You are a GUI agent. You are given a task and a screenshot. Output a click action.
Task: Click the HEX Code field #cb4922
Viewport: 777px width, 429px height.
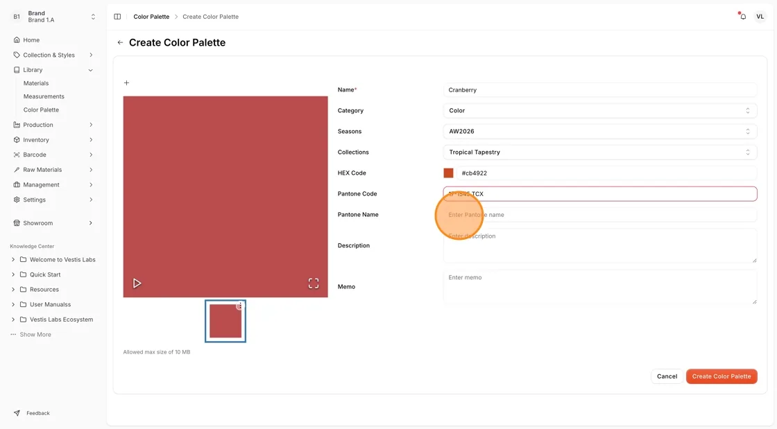point(606,173)
